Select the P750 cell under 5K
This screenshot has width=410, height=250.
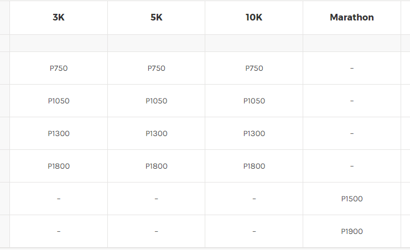157,68
